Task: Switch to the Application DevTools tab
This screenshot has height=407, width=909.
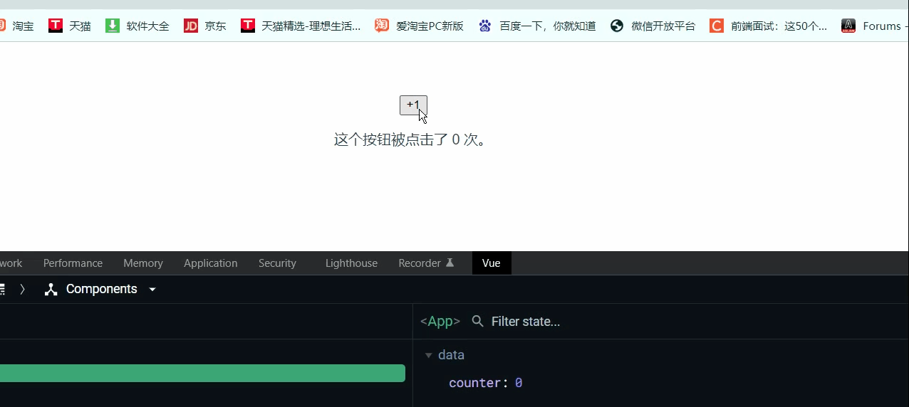Action: click(x=211, y=263)
